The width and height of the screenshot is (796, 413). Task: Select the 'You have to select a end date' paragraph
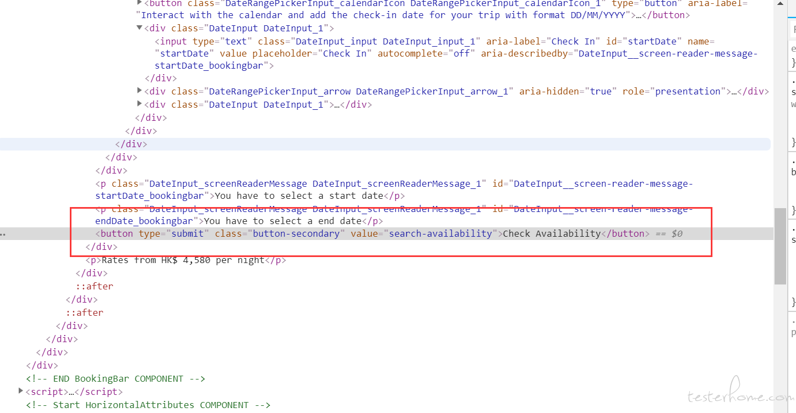point(394,215)
